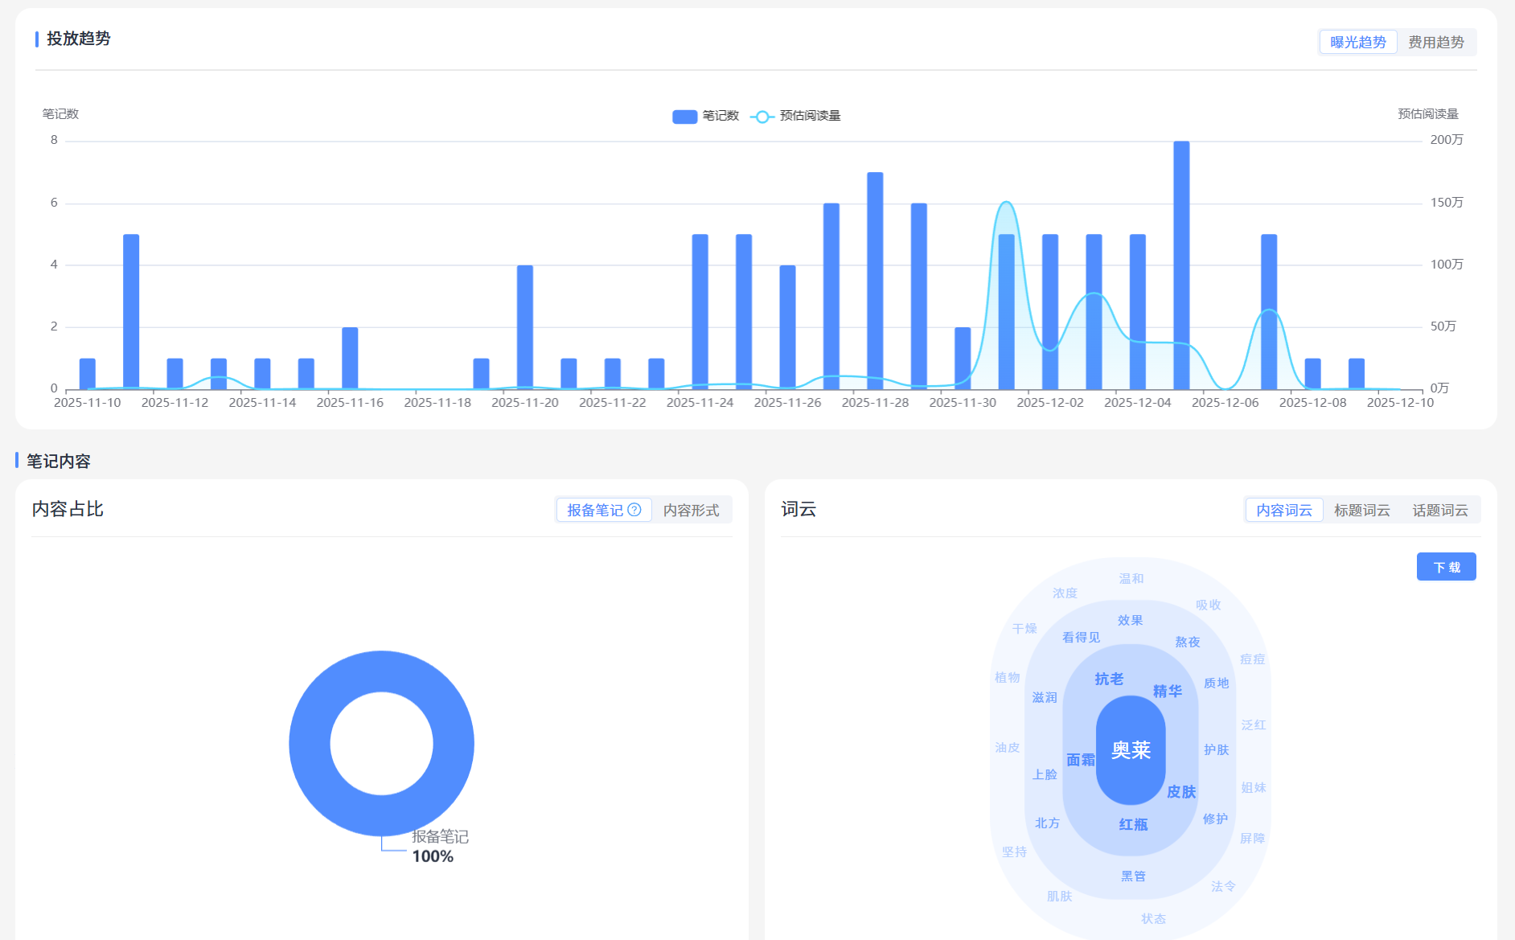Switch to the 曝光趋势 tab
Screen dimensions: 1515x940
1357,43
